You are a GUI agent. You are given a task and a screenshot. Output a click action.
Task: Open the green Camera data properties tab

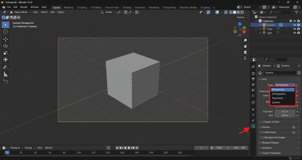[x=253, y=126]
